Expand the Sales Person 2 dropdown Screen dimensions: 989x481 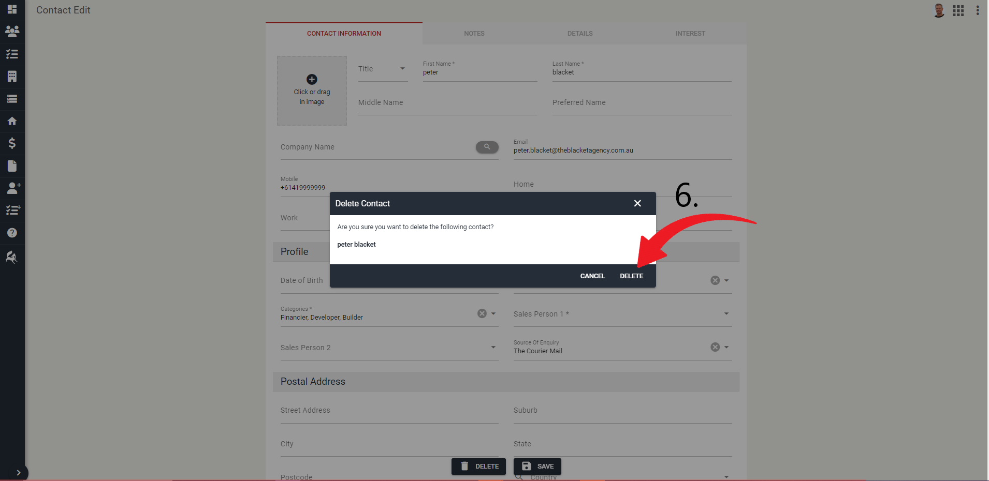click(492, 347)
